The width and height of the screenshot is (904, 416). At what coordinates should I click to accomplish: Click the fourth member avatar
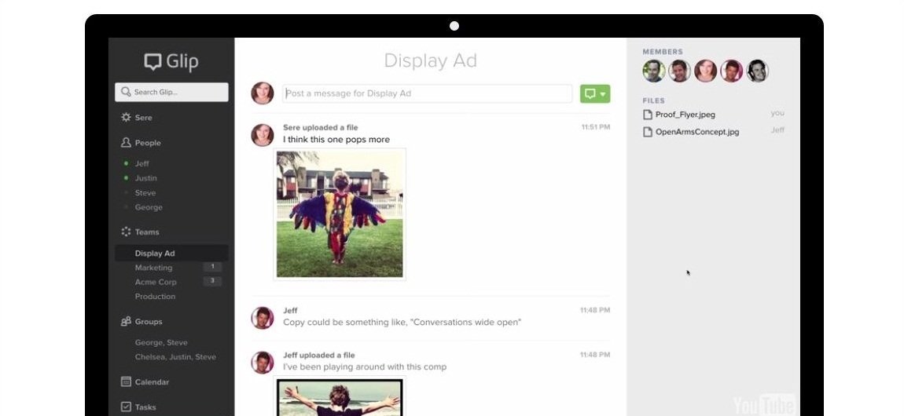732,71
